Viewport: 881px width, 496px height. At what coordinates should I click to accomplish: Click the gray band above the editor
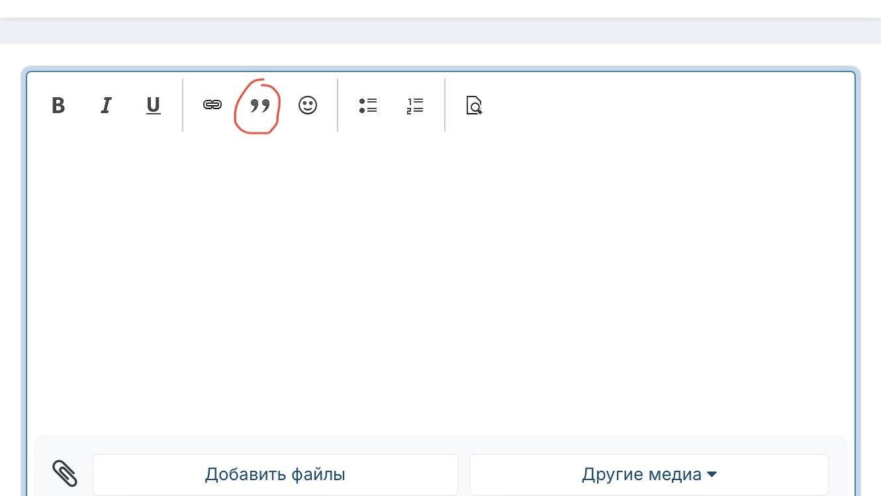coord(440,31)
